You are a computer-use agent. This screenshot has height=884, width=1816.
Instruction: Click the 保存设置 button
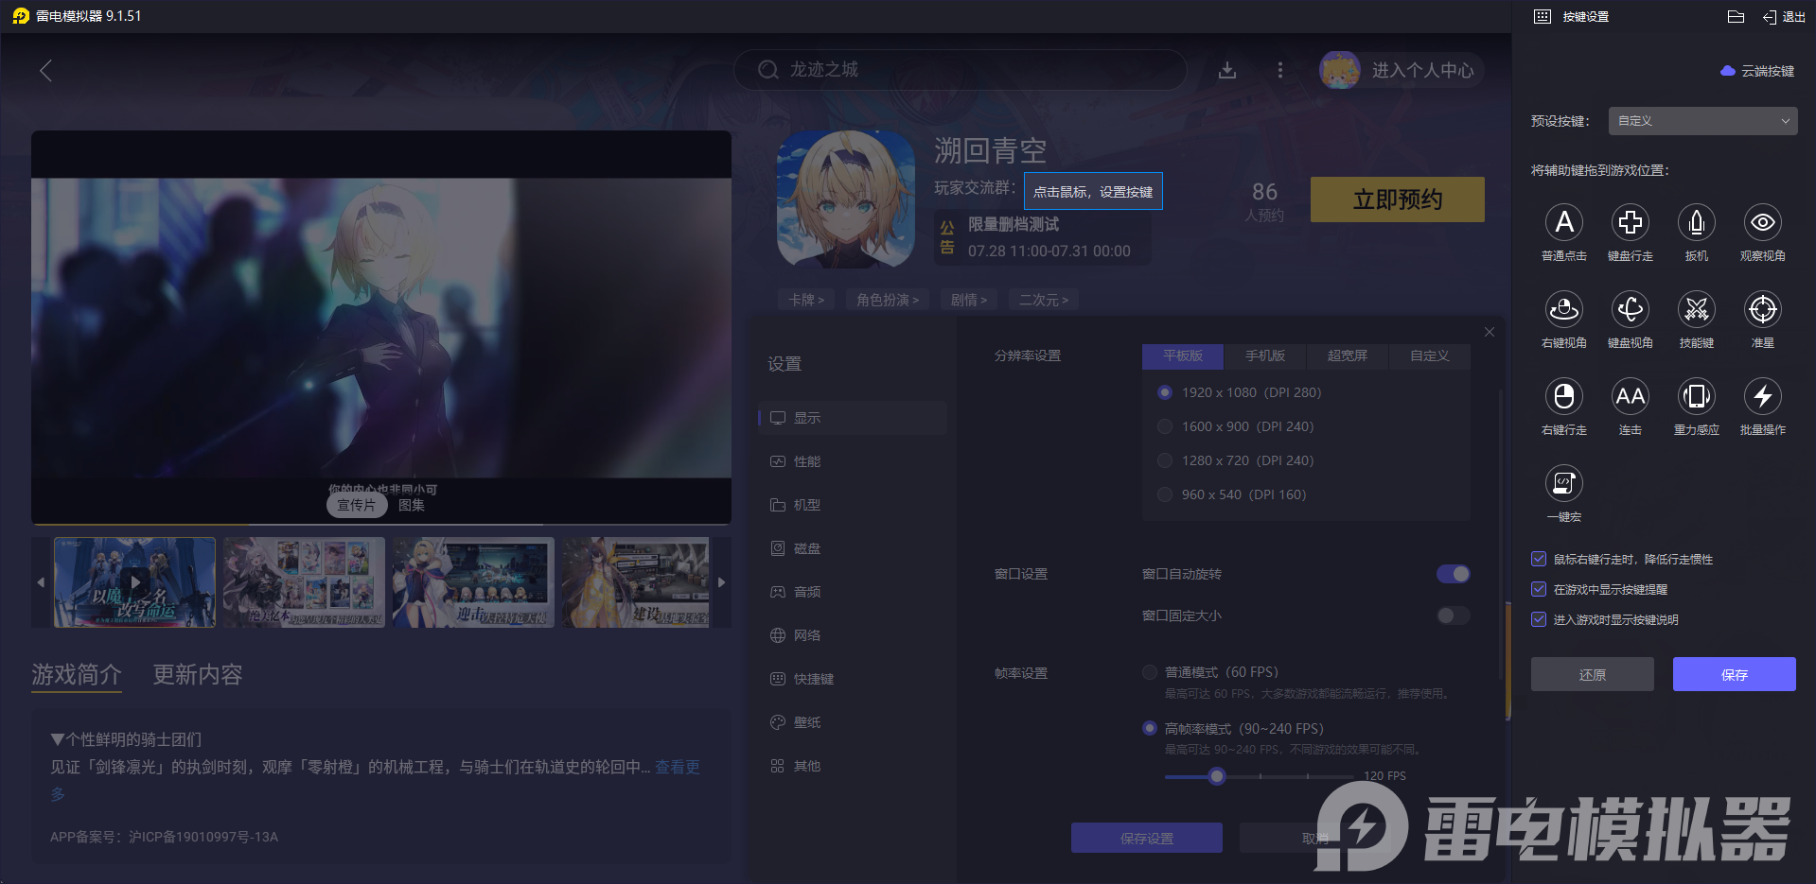[x=1147, y=838]
